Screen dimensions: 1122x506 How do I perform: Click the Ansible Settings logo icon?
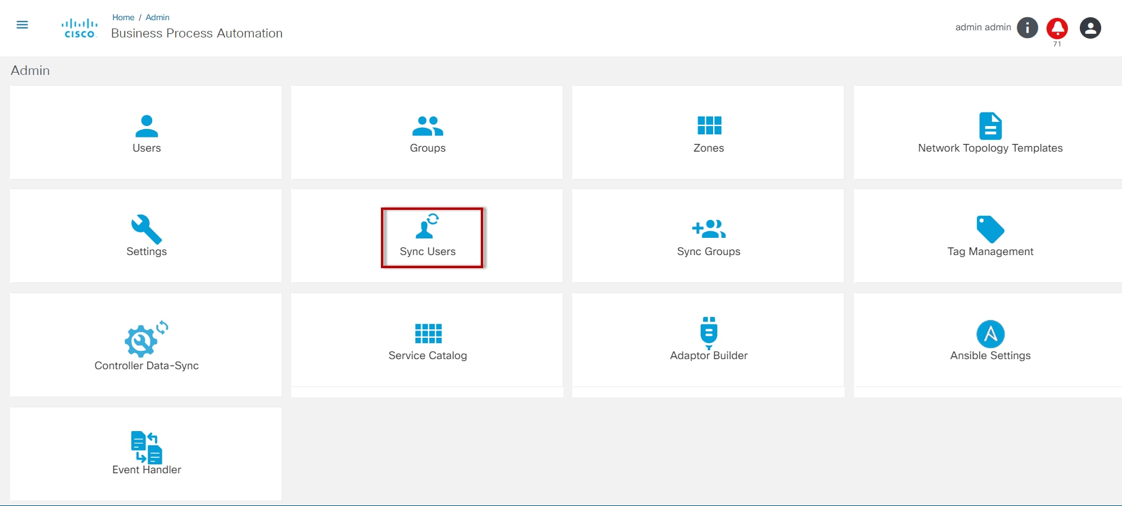click(x=991, y=334)
